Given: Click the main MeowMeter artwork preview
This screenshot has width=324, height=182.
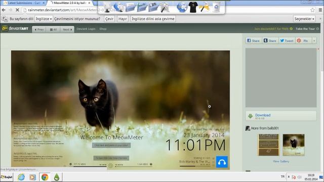Looking at the screenshot, I should 120,110.
